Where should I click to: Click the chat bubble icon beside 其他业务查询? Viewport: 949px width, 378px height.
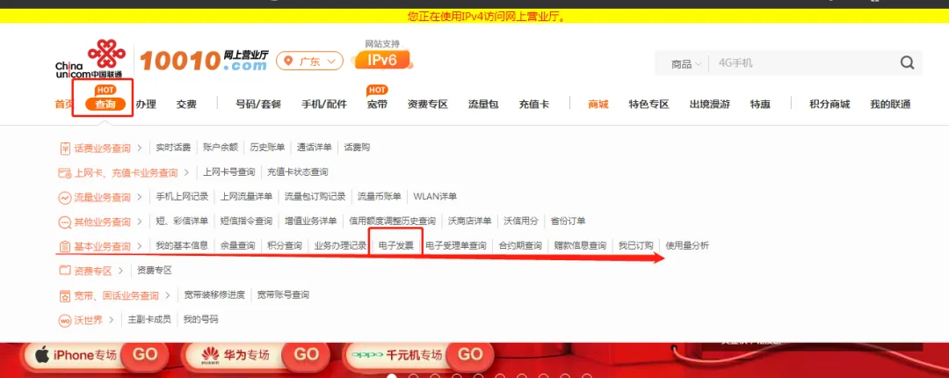pos(65,222)
